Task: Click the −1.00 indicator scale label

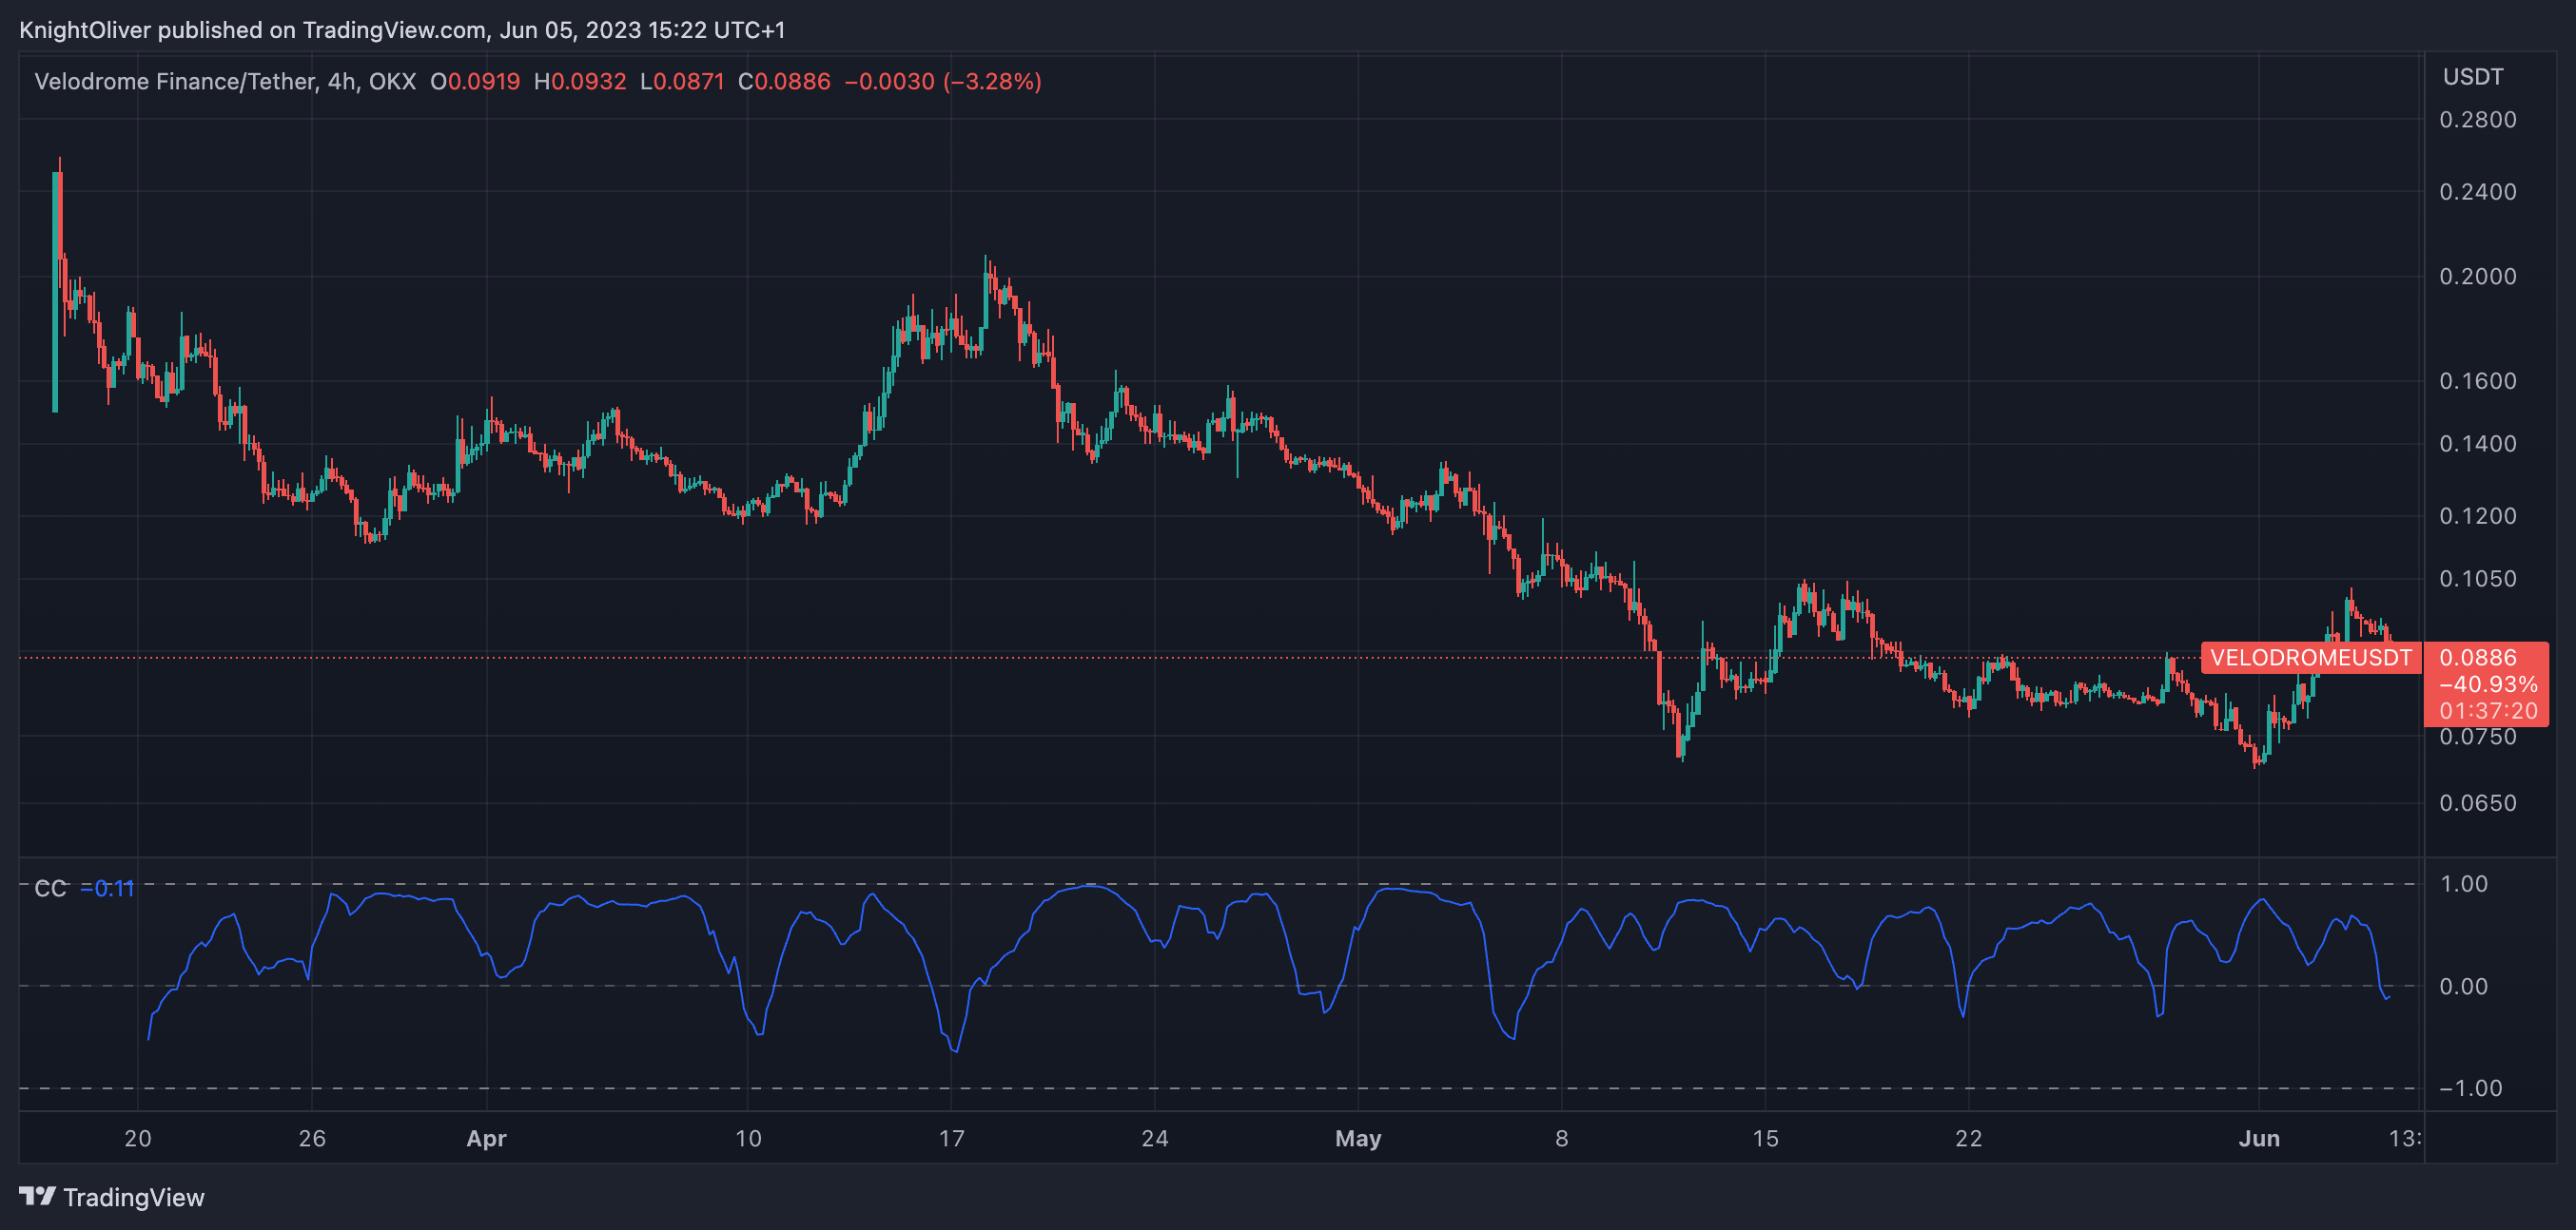Action: (x=2470, y=1089)
